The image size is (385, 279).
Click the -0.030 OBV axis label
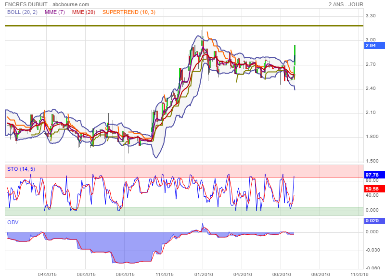click(x=372, y=250)
